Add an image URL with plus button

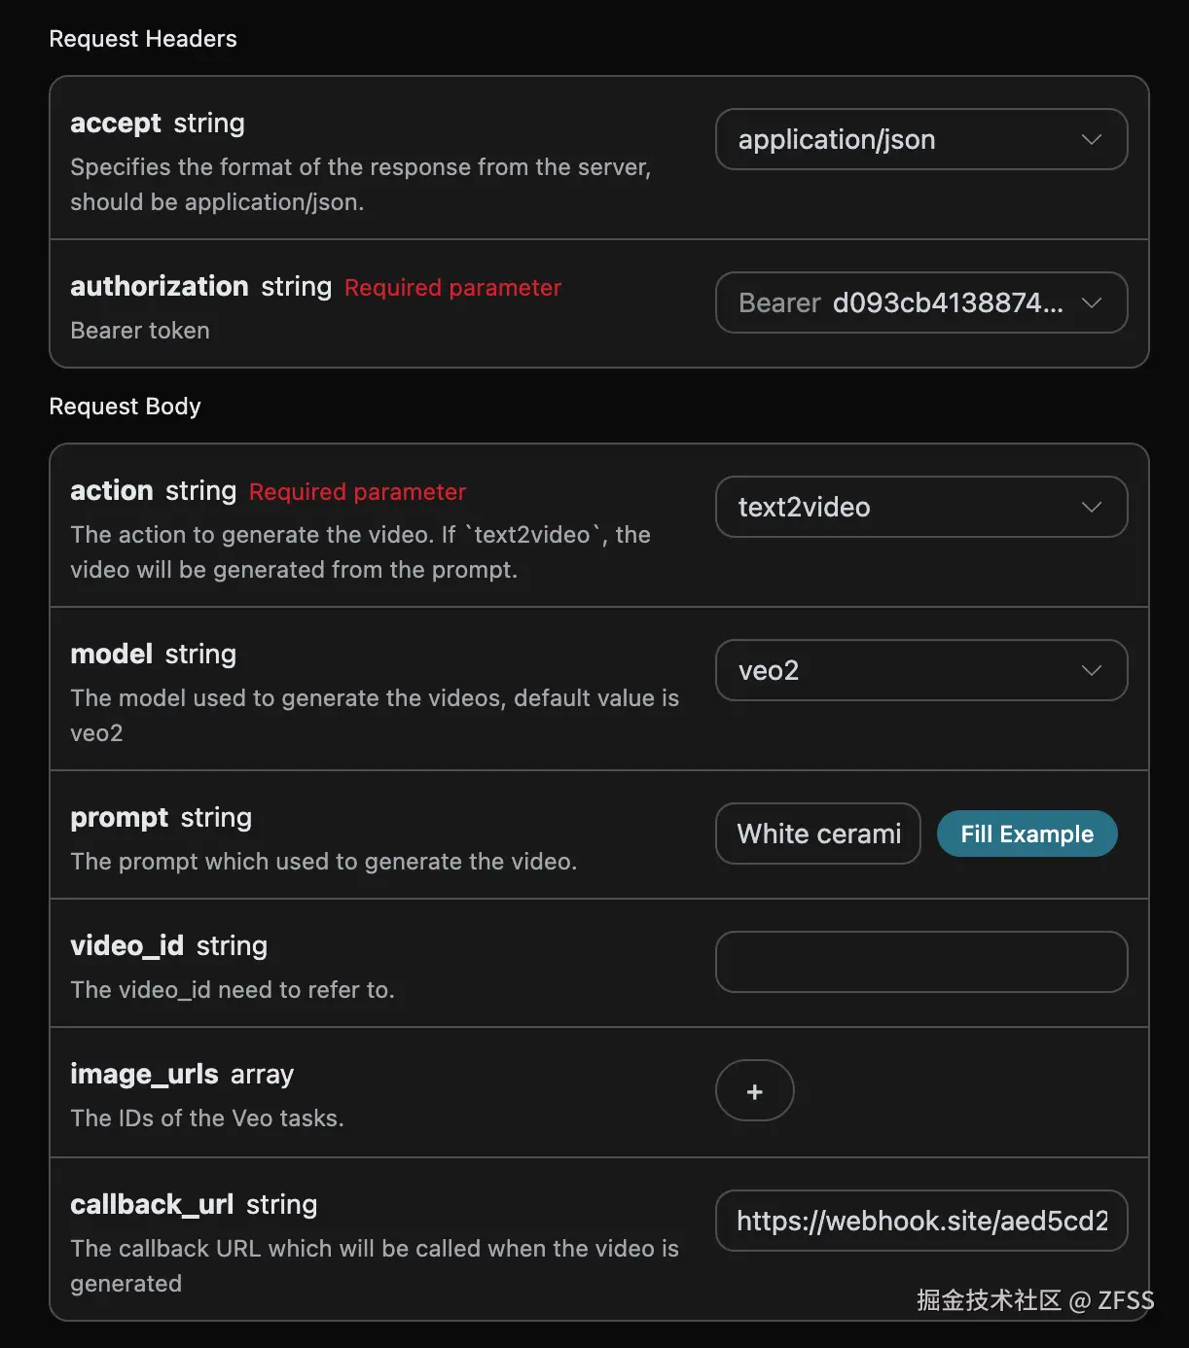point(754,1091)
